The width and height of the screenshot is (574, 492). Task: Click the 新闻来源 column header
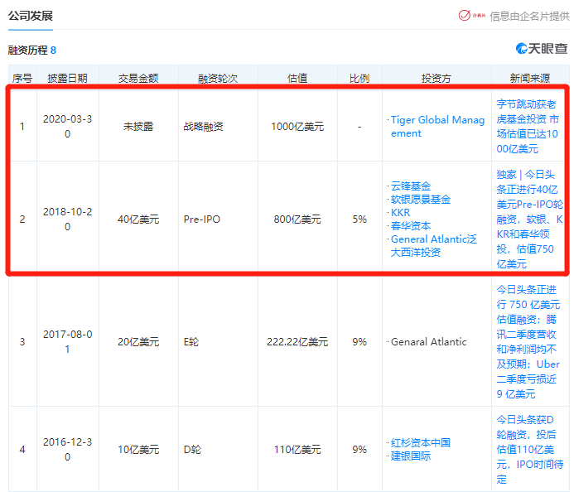click(530, 79)
